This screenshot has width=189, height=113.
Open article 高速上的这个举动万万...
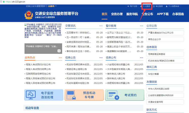pos(119,47)
